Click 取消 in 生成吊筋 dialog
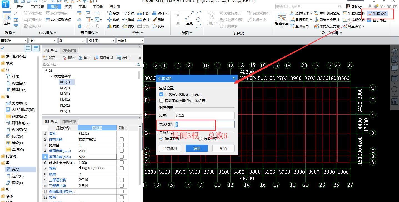Image resolution: width=399 pixels, height=202 pixels. point(224,148)
